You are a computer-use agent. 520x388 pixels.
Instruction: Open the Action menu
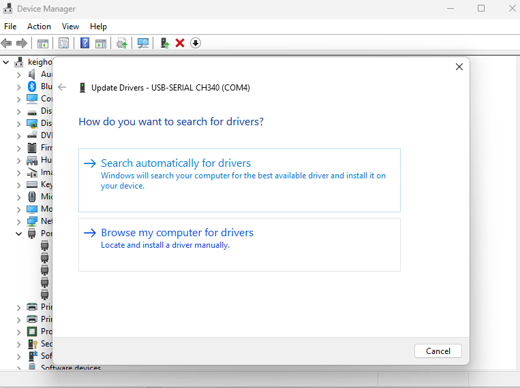click(x=39, y=27)
